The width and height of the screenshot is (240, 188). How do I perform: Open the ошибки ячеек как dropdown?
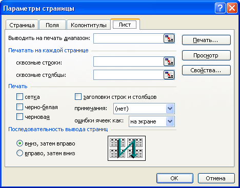point(170,121)
